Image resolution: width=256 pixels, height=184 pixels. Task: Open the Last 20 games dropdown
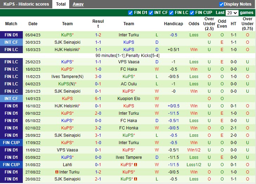pyautogui.click(x=232, y=13)
